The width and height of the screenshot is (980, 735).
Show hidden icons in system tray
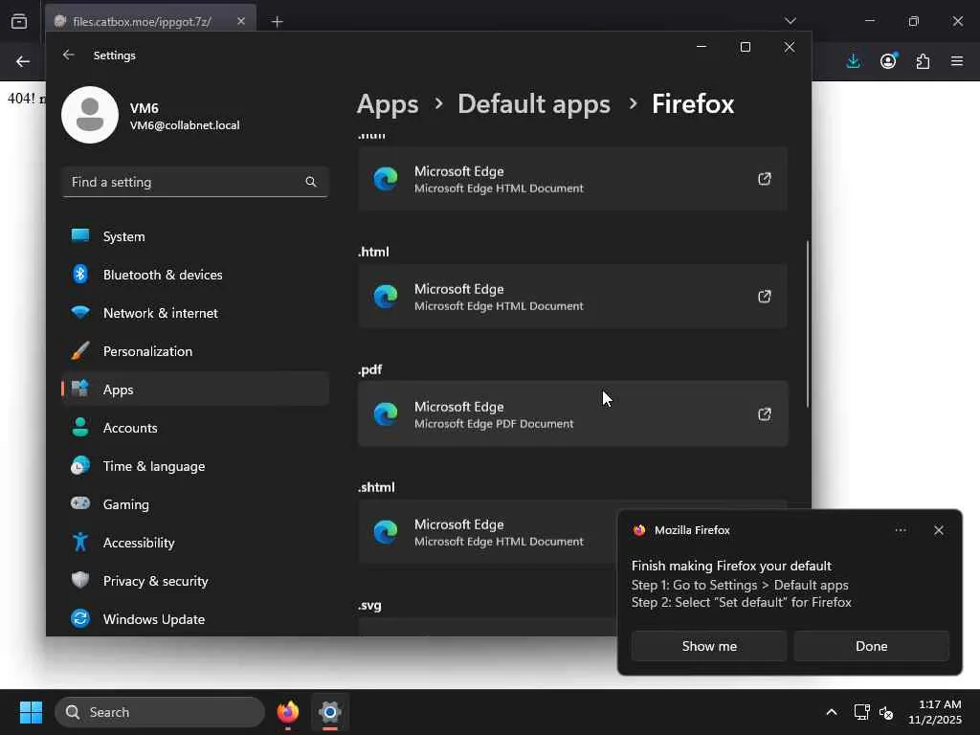pyautogui.click(x=832, y=712)
